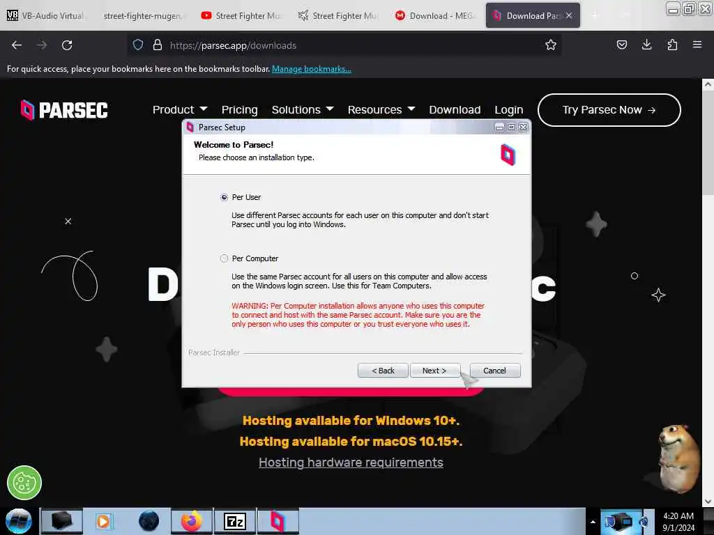
Task: Switch to street-fighter-mugen tab
Action: pyautogui.click(x=142, y=15)
